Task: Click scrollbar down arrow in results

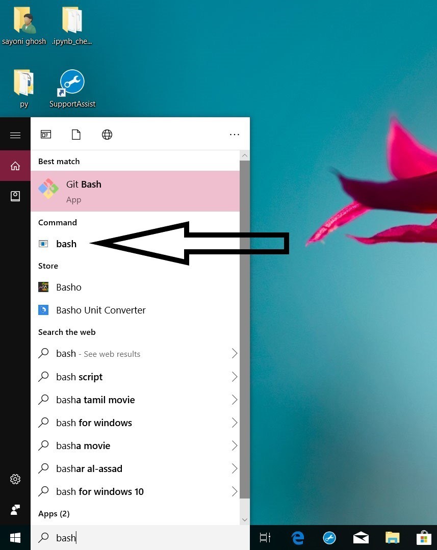Action: click(245, 520)
